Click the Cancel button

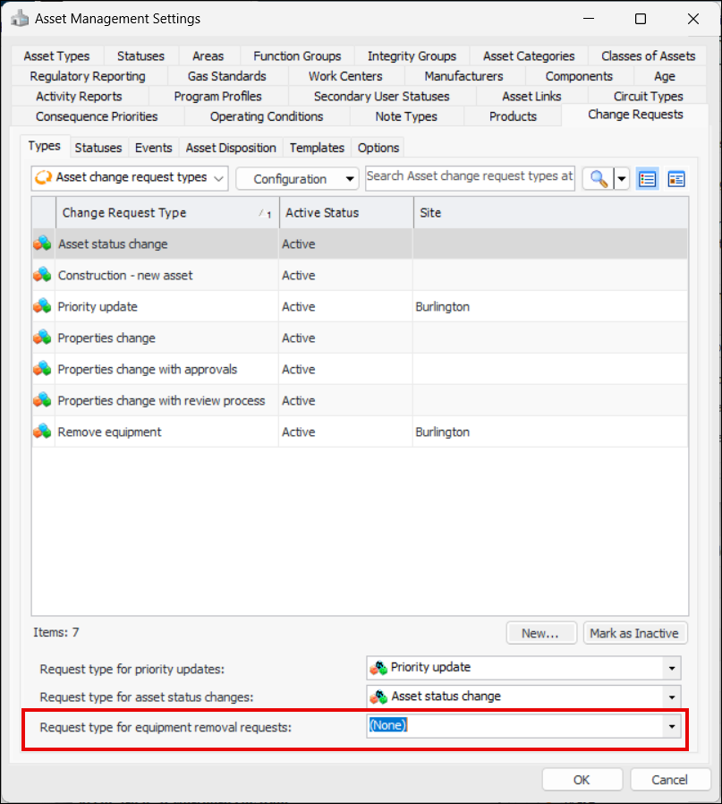[x=670, y=780]
